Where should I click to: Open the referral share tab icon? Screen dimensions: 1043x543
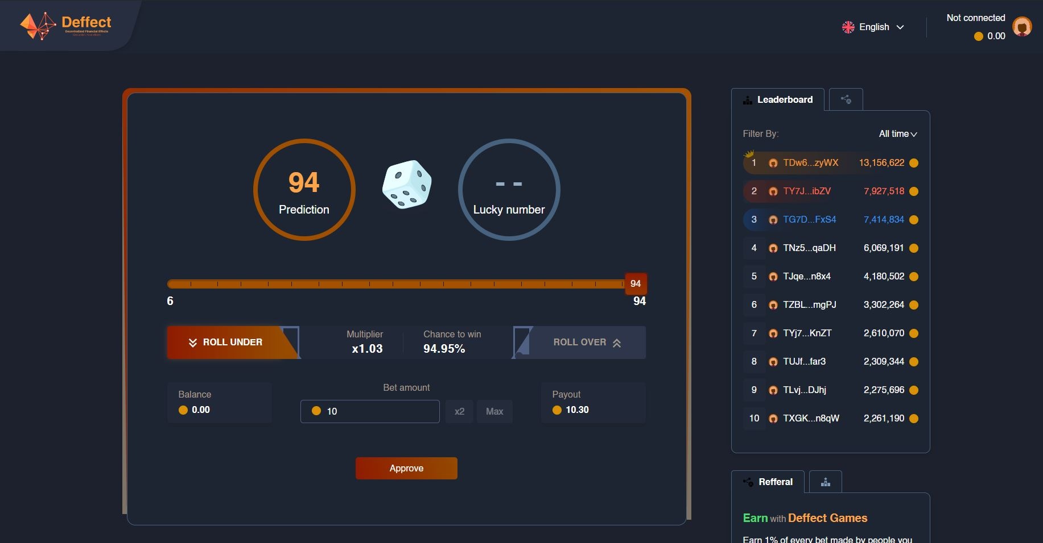[846, 99]
